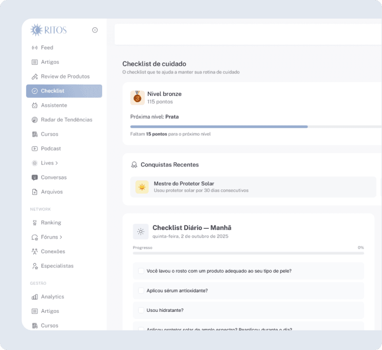
Task: Check 'Você lavou o rosto' checkbox
Action: click(x=141, y=271)
